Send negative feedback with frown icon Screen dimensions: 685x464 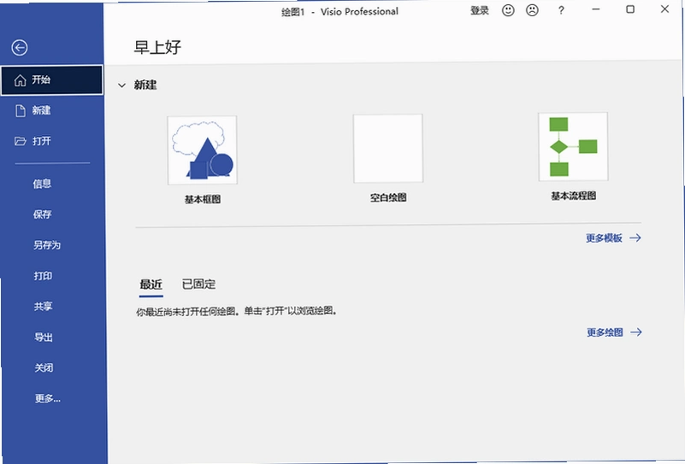click(532, 10)
